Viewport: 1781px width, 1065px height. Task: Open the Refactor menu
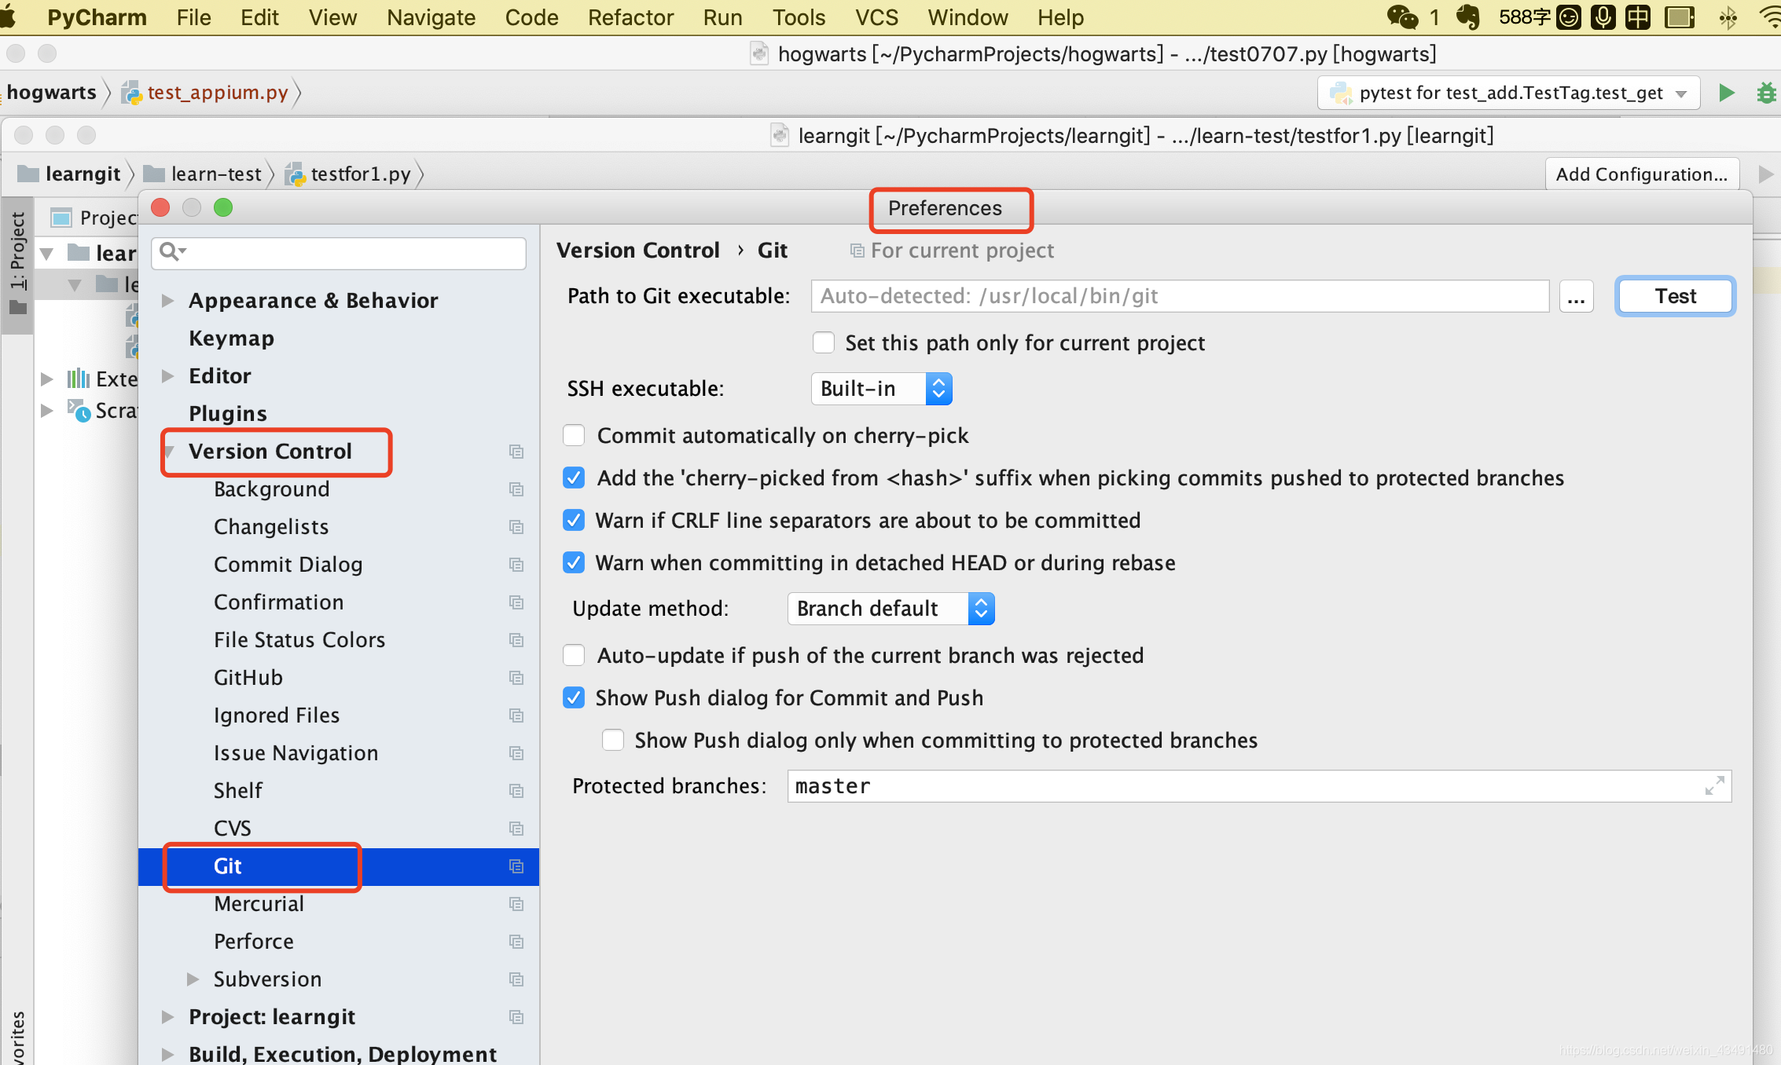pos(630,17)
